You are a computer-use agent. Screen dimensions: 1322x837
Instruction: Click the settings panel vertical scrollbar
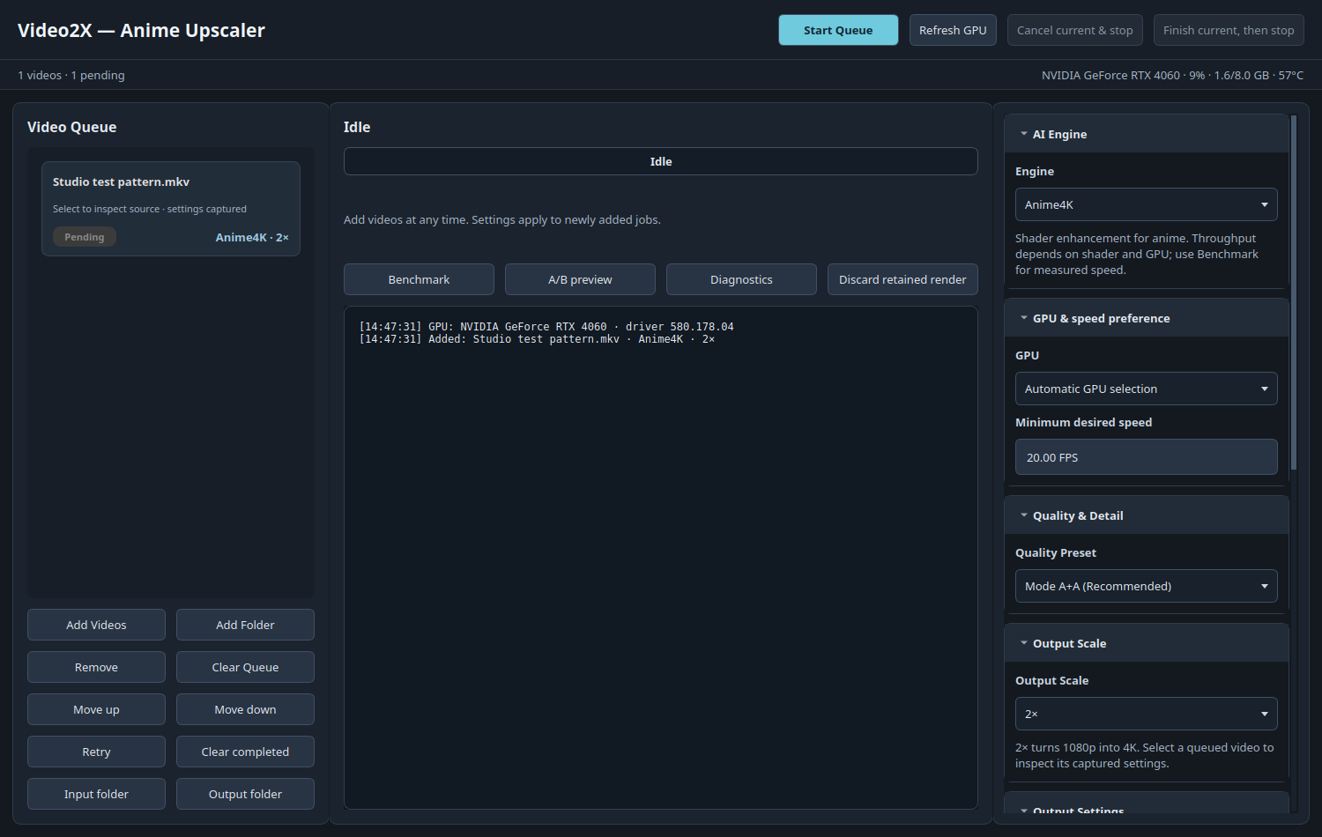(x=1294, y=293)
